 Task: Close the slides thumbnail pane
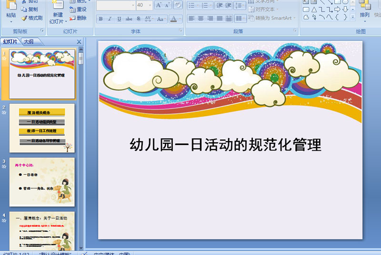[79, 42]
